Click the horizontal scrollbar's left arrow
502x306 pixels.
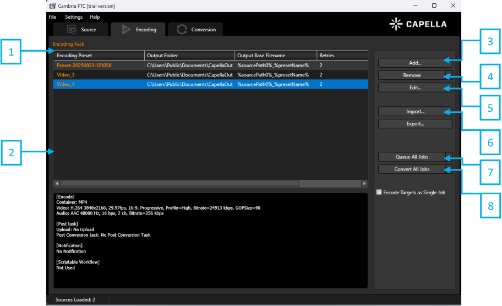tap(57, 184)
